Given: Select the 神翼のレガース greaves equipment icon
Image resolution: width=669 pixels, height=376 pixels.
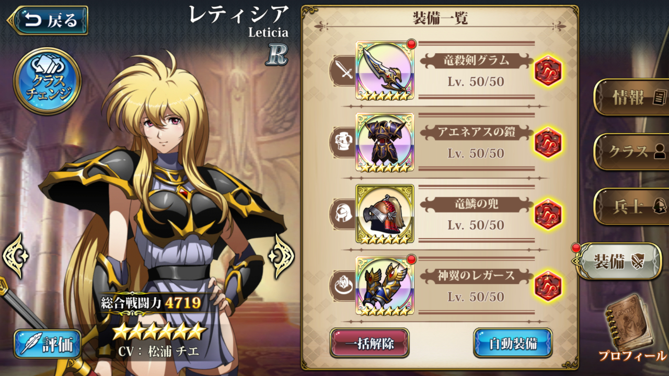Looking at the screenshot, I should 385,286.
